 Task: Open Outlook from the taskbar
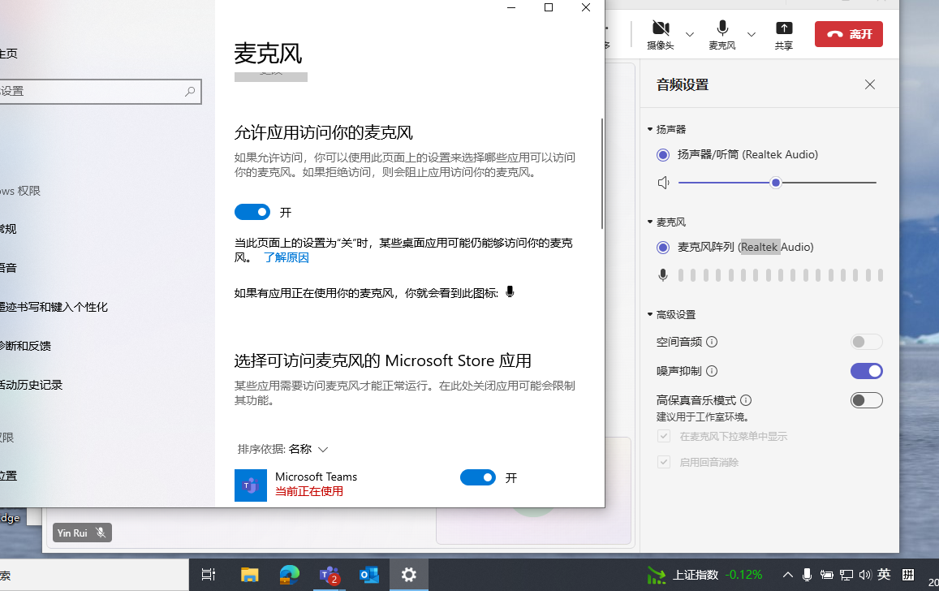pyautogui.click(x=369, y=575)
